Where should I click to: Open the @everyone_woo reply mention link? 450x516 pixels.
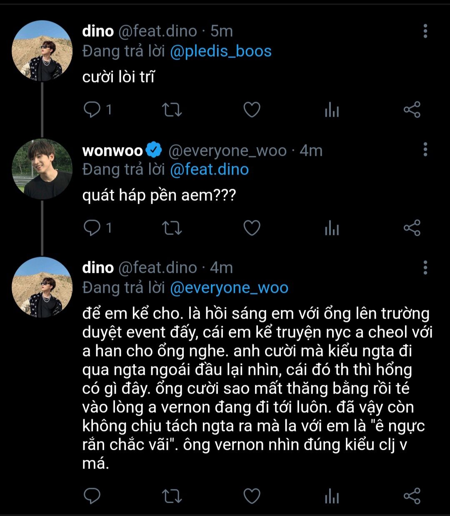[229, 288]
